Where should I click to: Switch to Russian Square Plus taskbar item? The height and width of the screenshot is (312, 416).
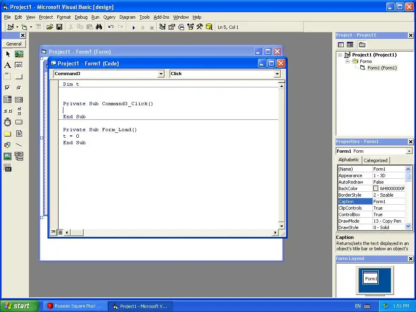coord(75,306)
